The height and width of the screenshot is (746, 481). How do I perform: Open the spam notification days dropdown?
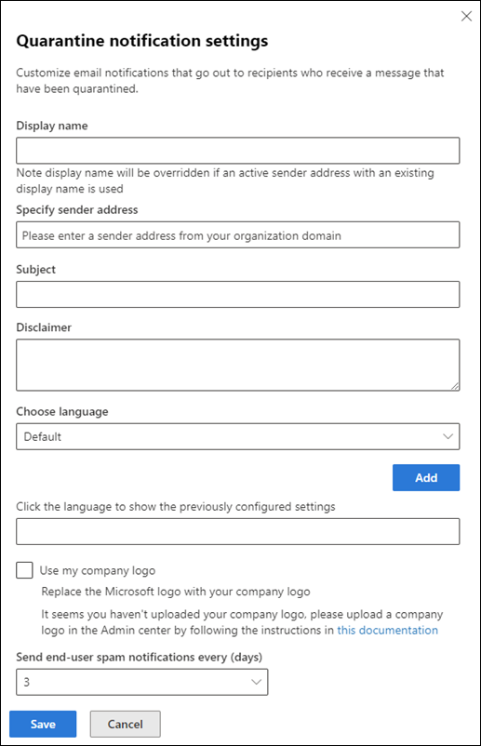[141, 682]
